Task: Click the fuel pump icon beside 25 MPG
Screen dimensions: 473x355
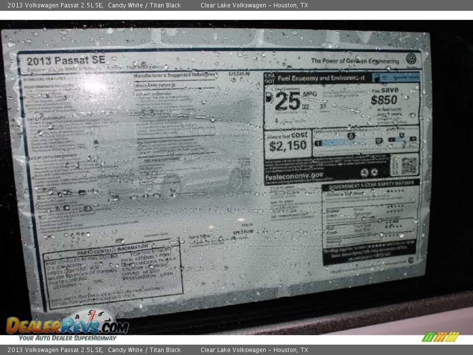Action: [269, 99]
